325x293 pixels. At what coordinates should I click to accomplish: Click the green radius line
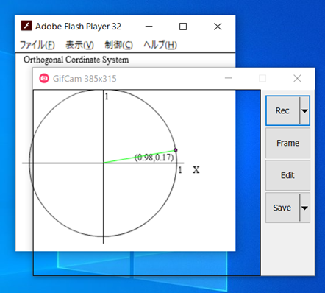coord(139,156)
